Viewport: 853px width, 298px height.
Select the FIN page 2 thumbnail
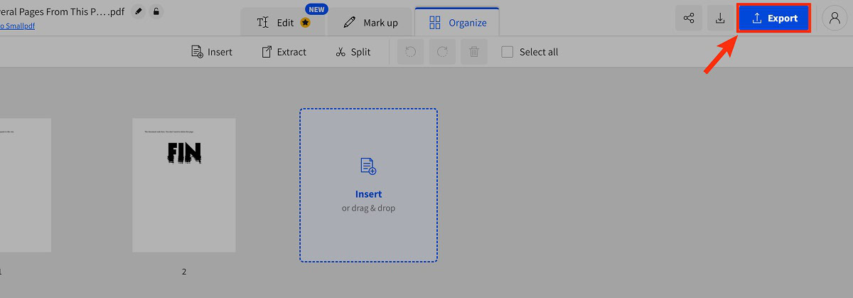pyautogui.click(x=184, y=185)
